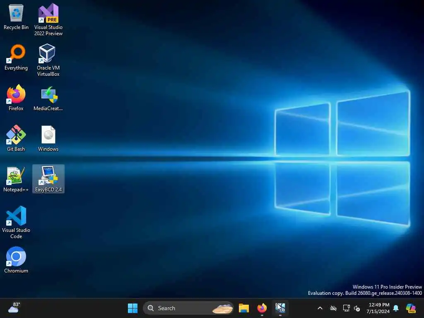Image resolution: width=424 pixels, height=318 pixels.
Task: Select the Git Bash shortcut
Action: point(16,138)
